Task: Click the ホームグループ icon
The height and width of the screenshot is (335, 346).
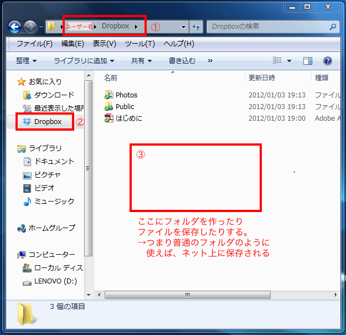Action: [x=22, y=228]
